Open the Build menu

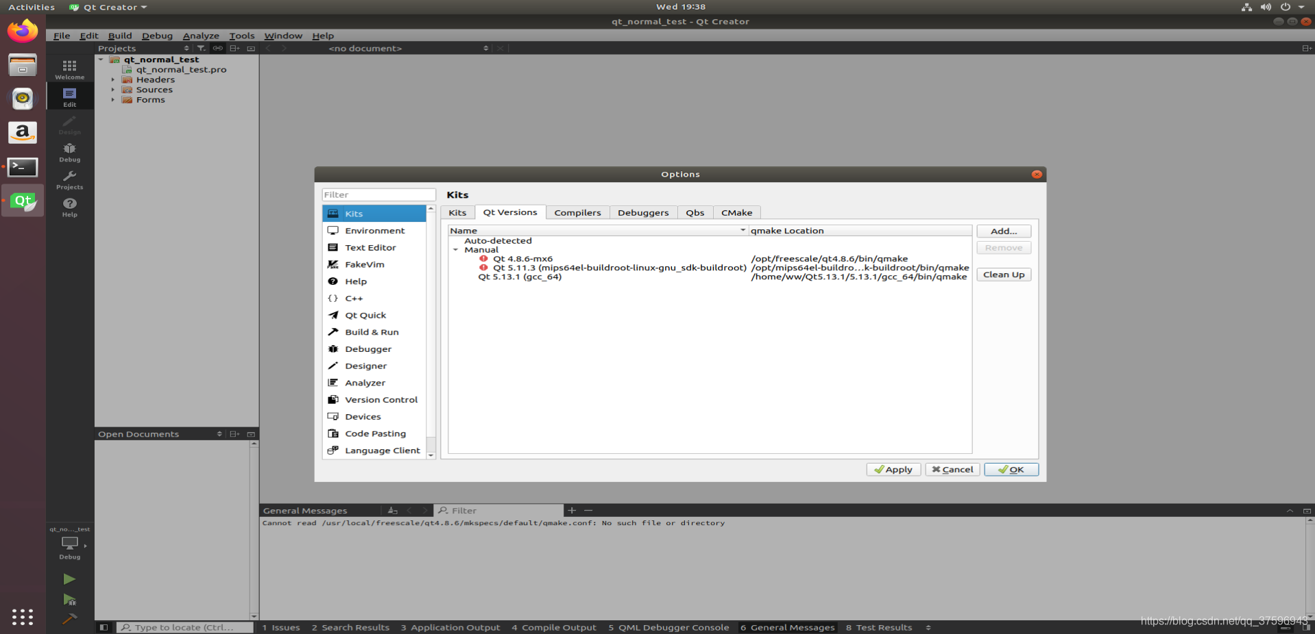(120, 36)
